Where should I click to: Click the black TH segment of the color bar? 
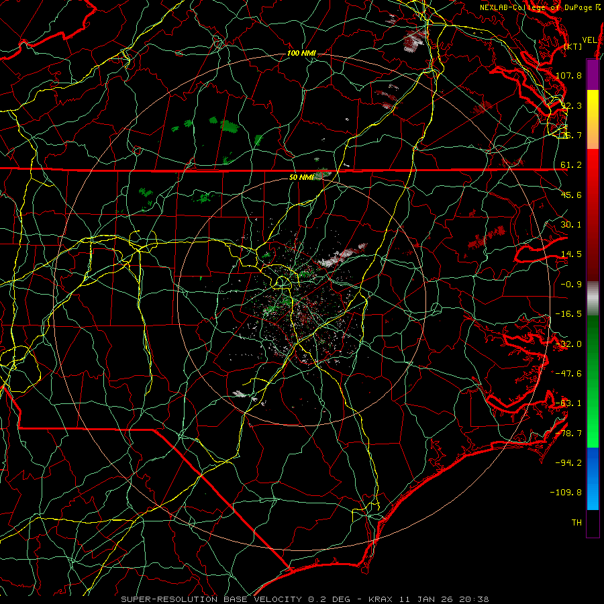593,523
